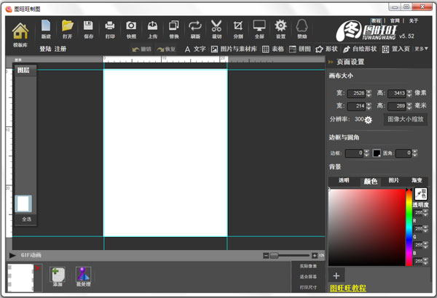Insert text with the 文字 tool

195,49
